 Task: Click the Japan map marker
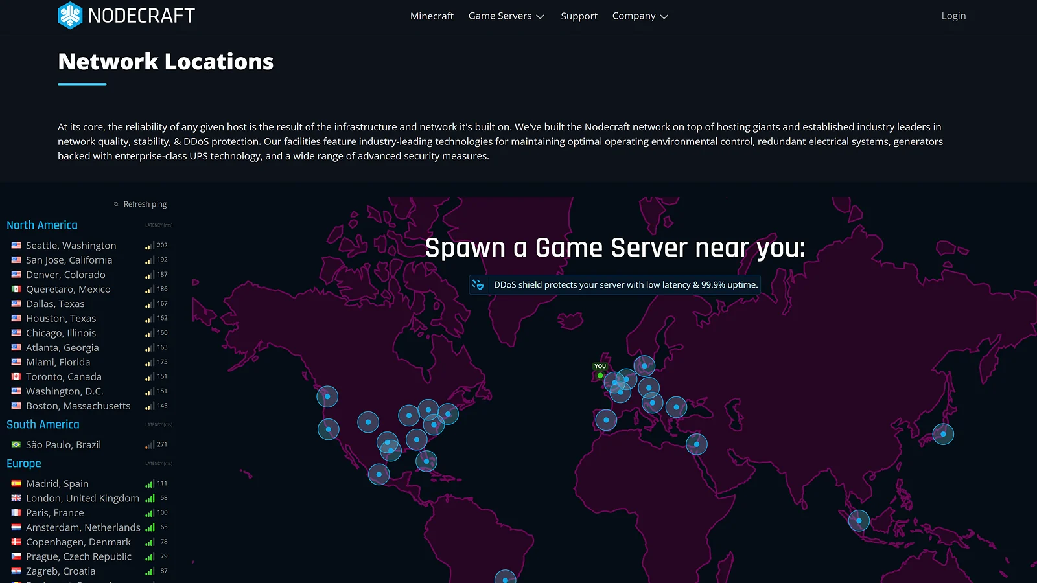point(943,434)
